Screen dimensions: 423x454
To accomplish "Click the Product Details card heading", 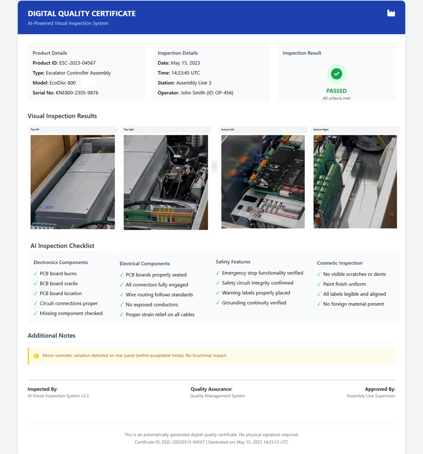I will 50,53.
